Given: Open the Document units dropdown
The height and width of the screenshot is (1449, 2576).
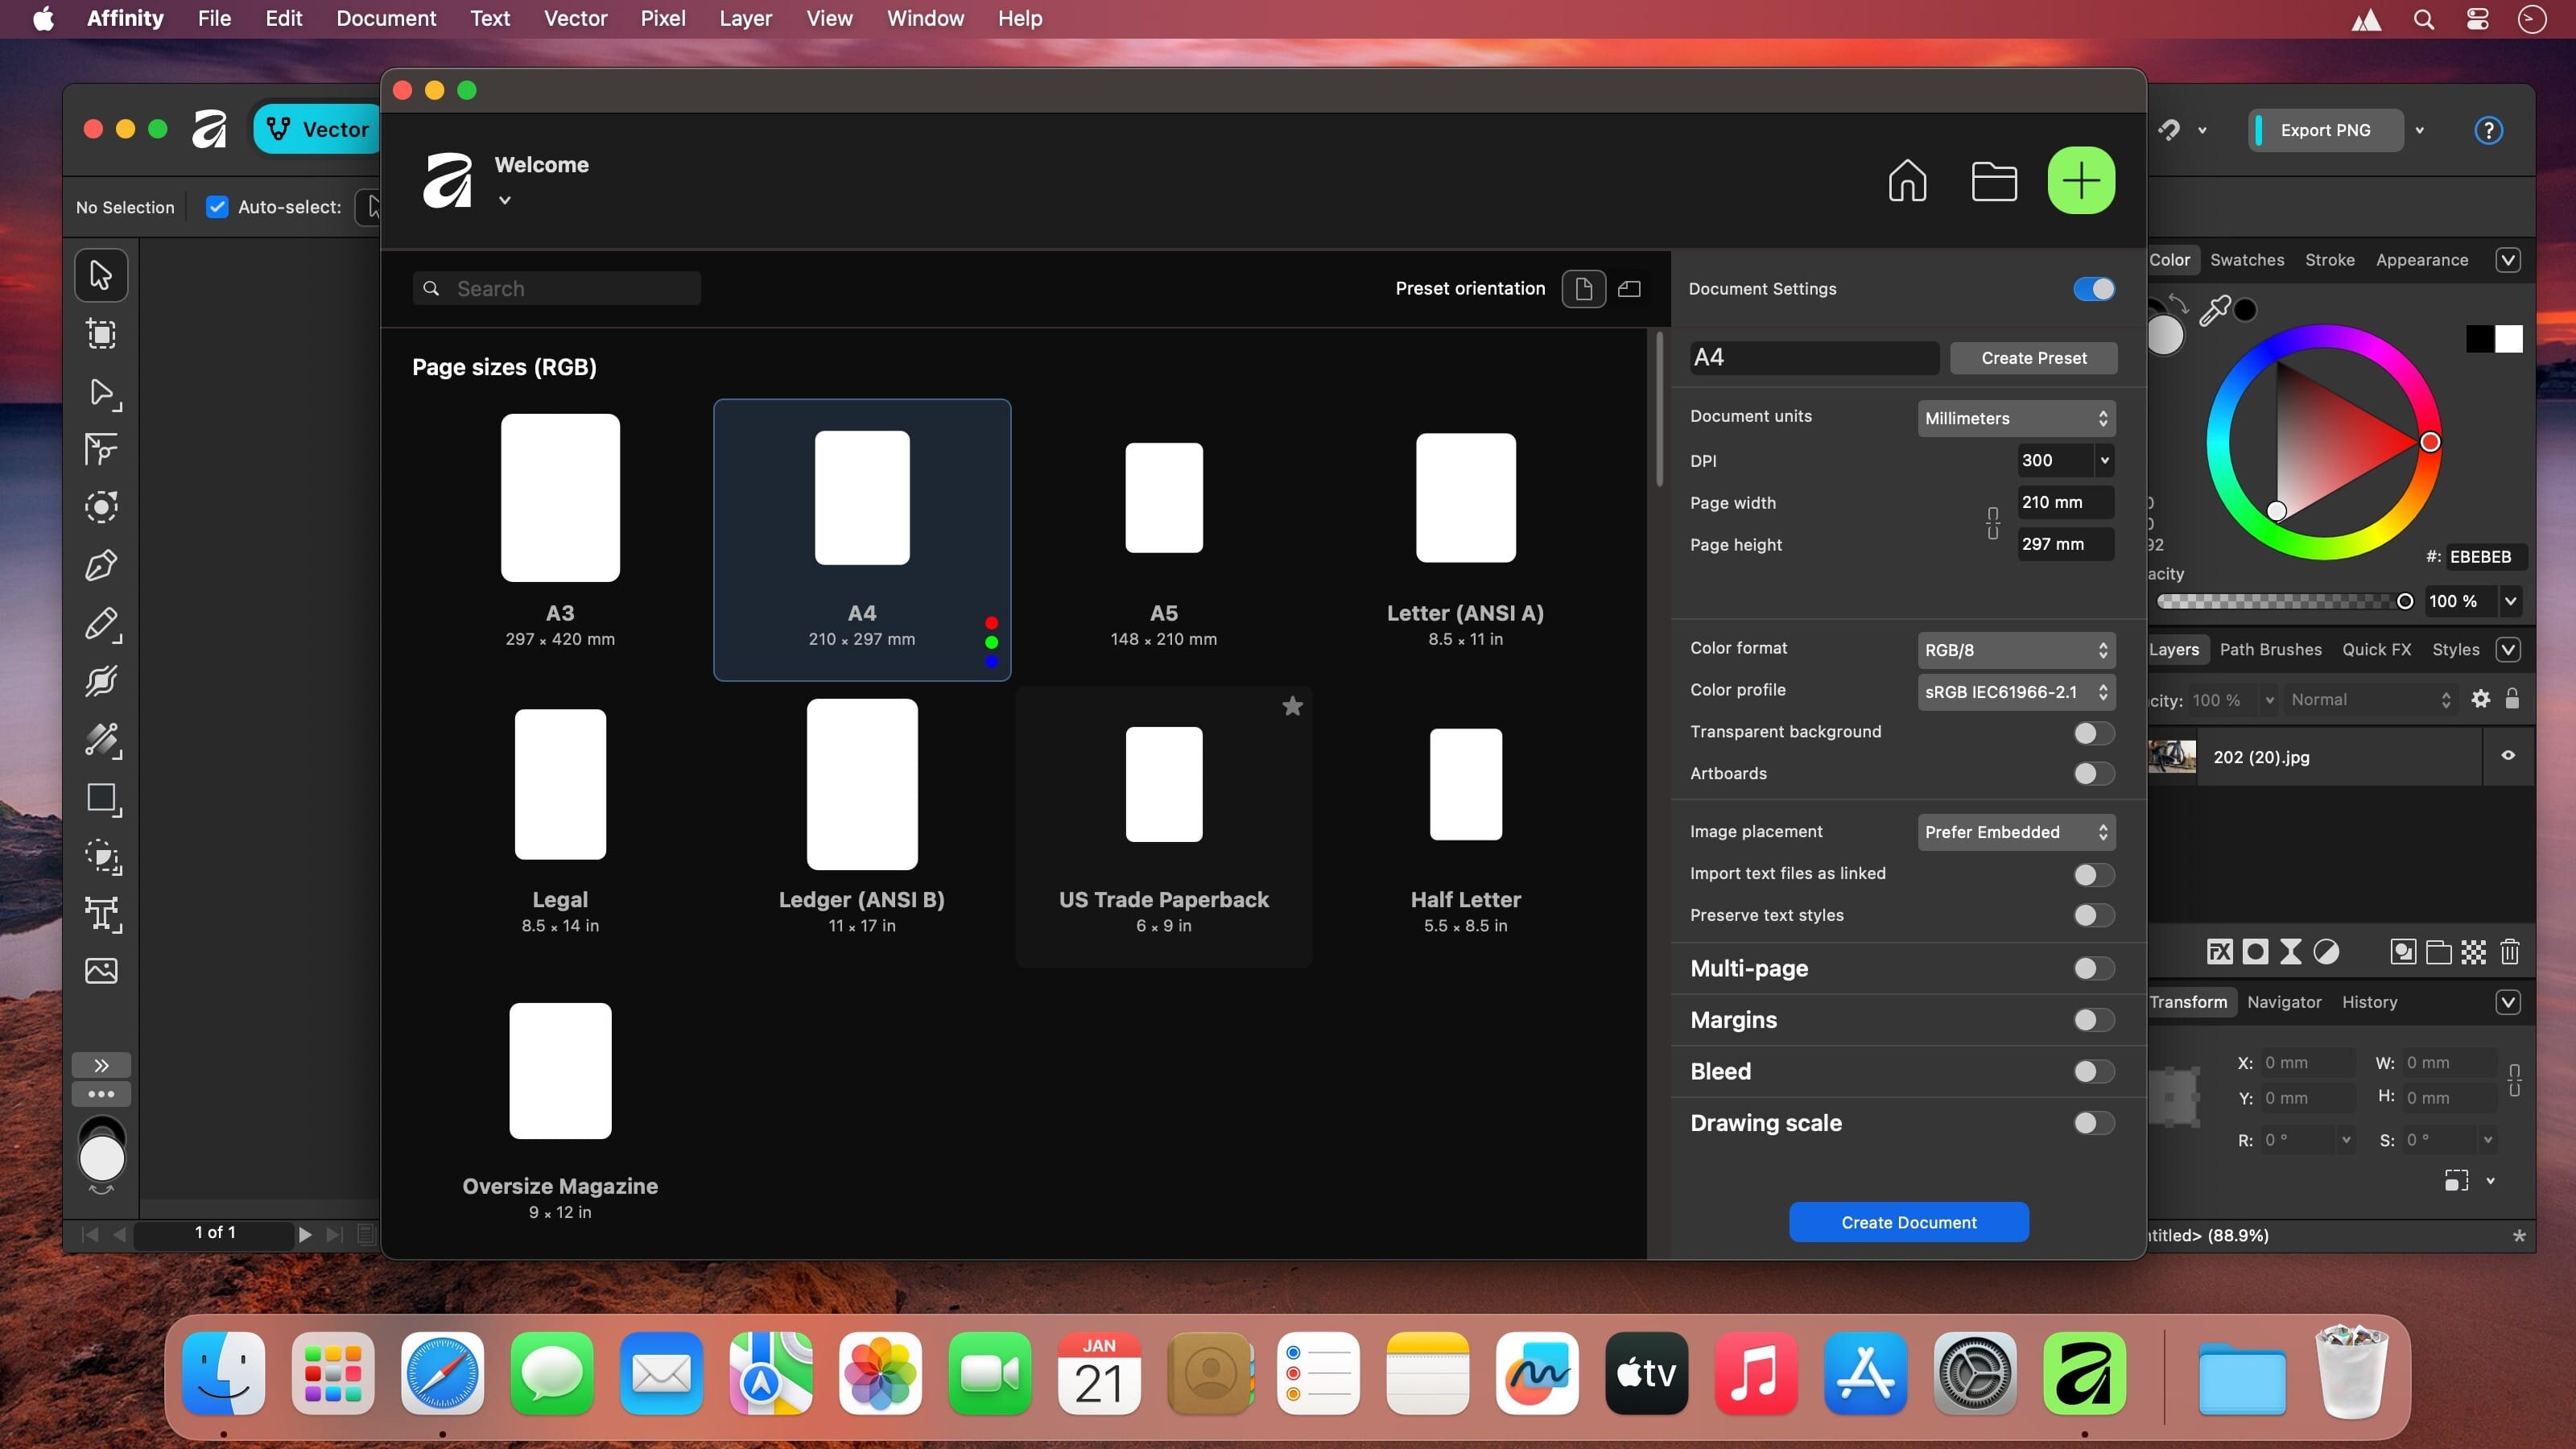Looking at the screenshot, I should [x=2015, y=418].
